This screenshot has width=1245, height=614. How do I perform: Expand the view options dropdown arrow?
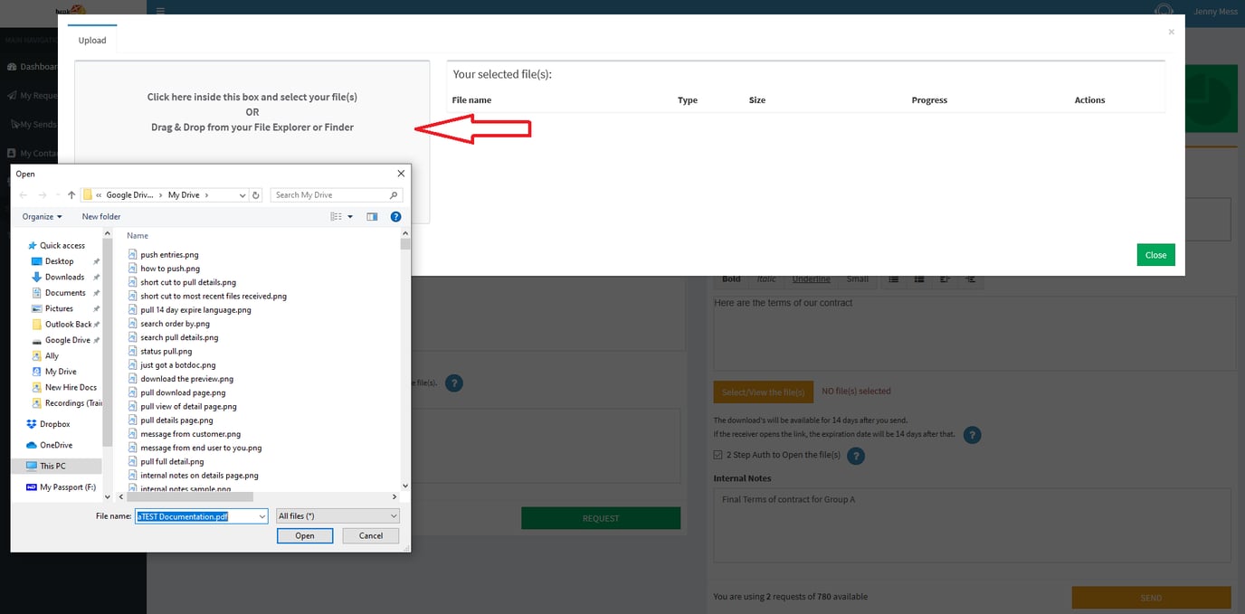coord(350,217)
